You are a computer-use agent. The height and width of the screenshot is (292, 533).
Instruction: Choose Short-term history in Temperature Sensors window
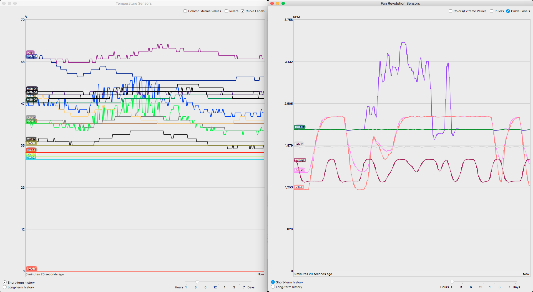[5, 283]
